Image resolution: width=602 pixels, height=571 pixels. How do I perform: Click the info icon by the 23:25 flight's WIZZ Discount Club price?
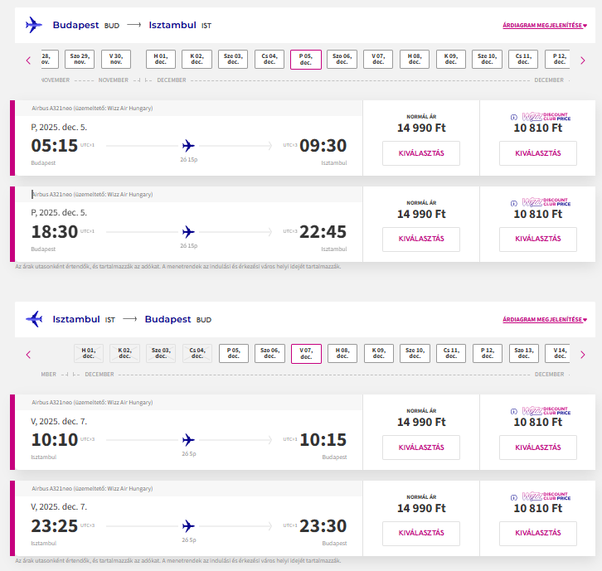point(514,494)
